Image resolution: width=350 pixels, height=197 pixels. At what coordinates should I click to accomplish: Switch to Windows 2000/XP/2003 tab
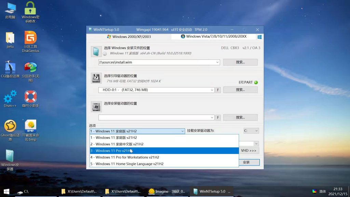tap(129, 37)
